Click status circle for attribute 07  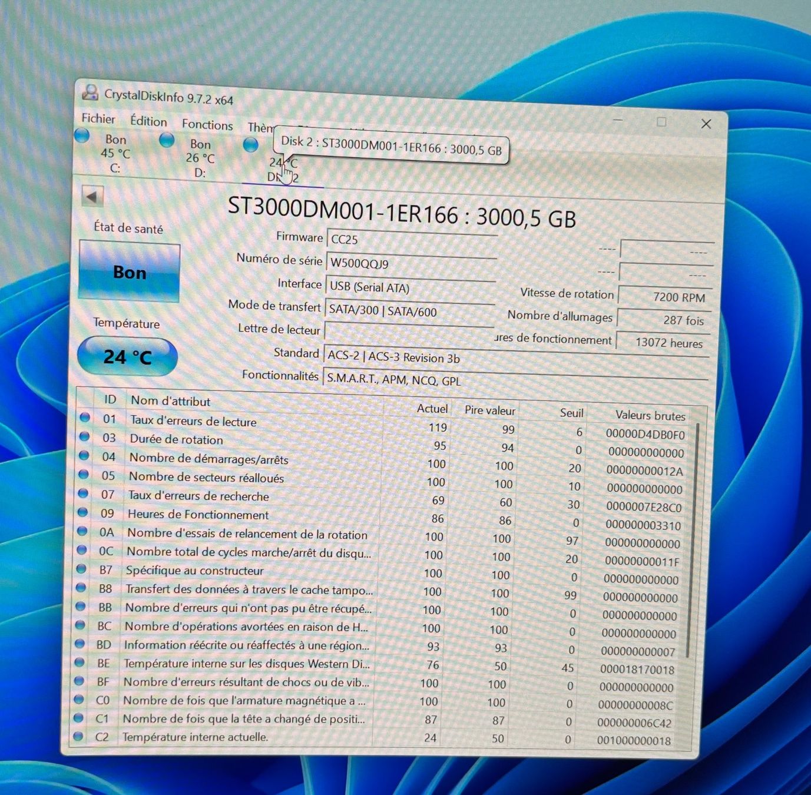[x=83, y=493]
